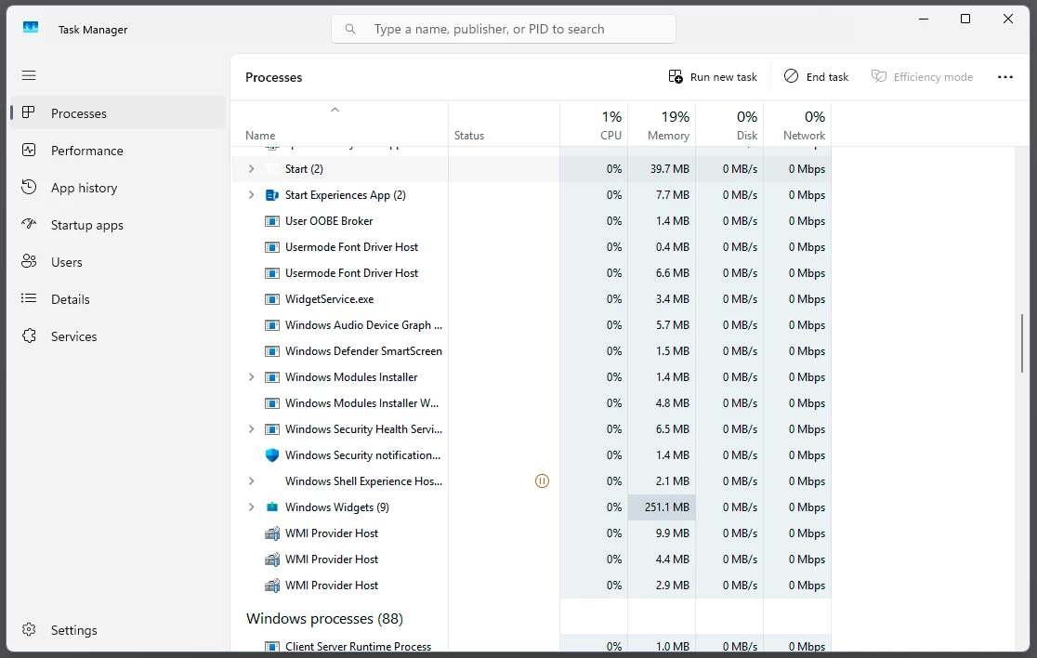Screen dimensions: 1037x658
Task: Click the sort arrow above Name column
Action: pos(335,110)
